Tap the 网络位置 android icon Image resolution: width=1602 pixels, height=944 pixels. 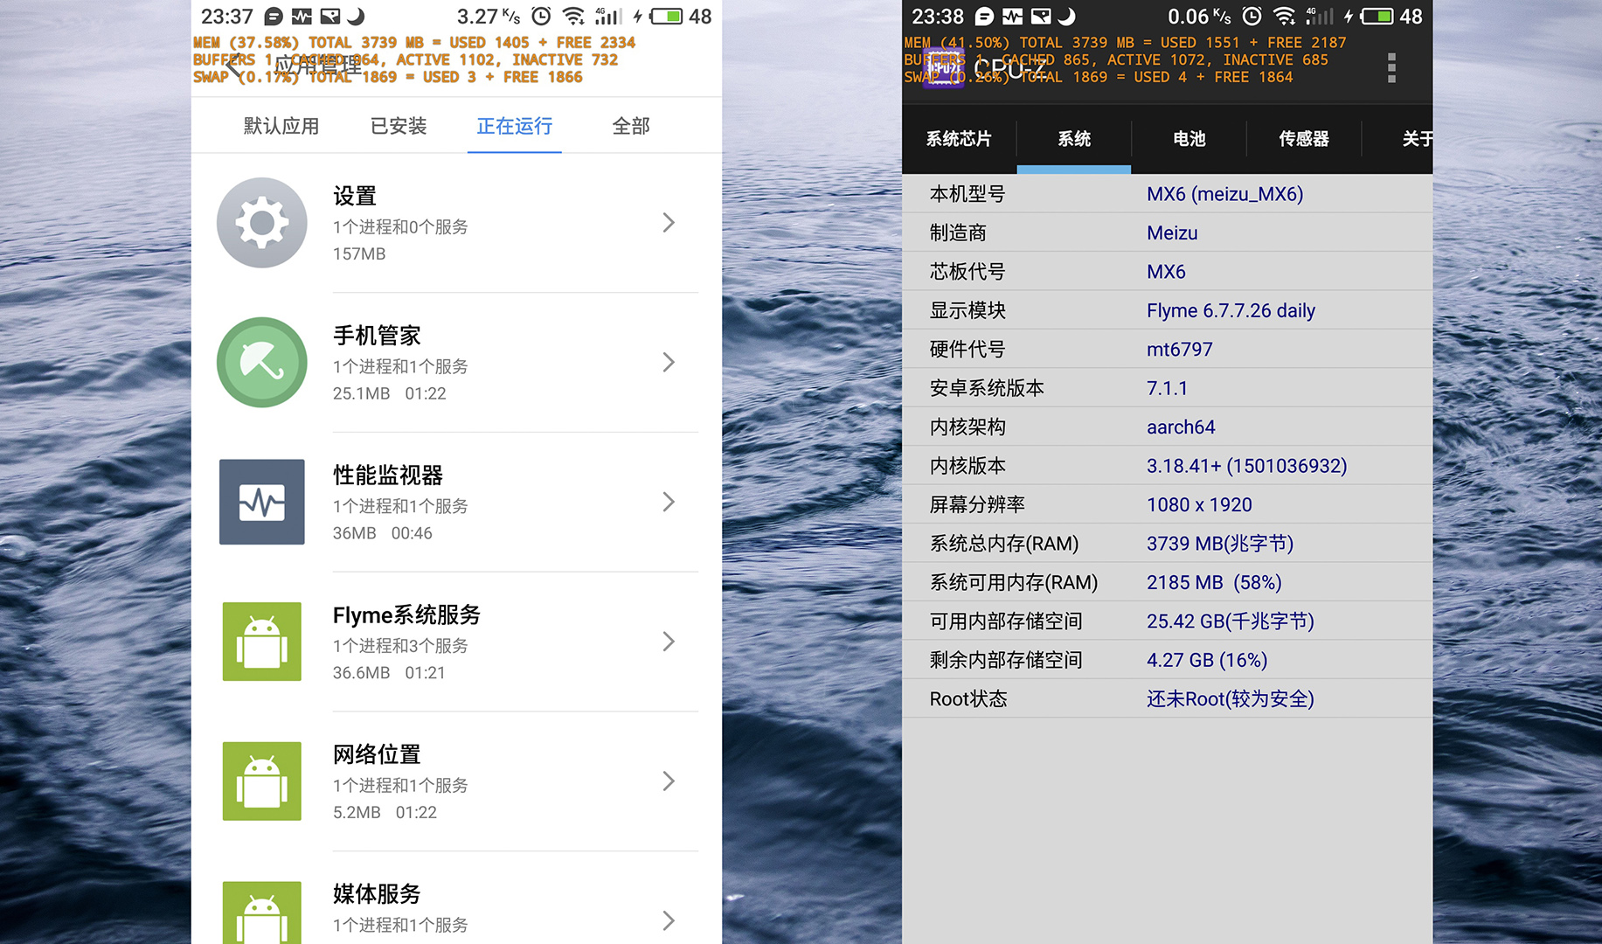pyautogui.click(x=261, y=781)
